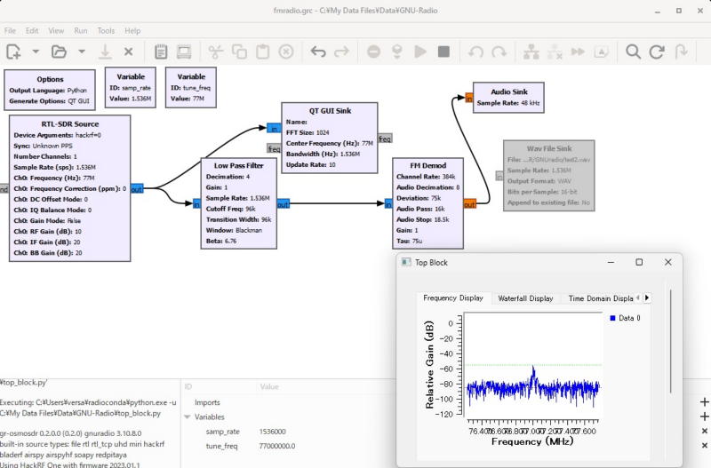Select the RTL-SDR Source block
711x468 pixels.
click(x=70, y=188)
